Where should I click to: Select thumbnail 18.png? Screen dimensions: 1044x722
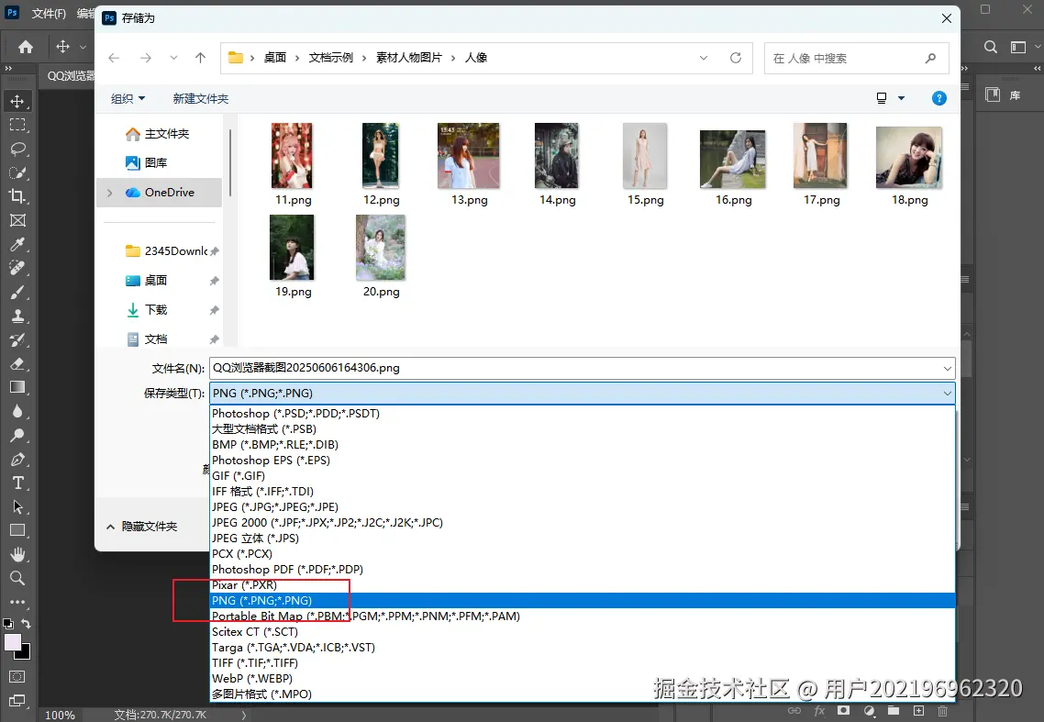pyautogui.click(x=909, y=164)
